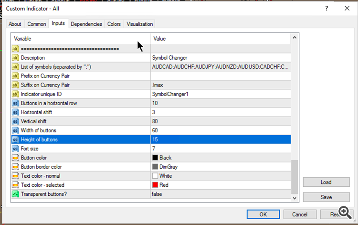Click the scrollbar down arrow
Screen dimensions: 358x225
295,198
